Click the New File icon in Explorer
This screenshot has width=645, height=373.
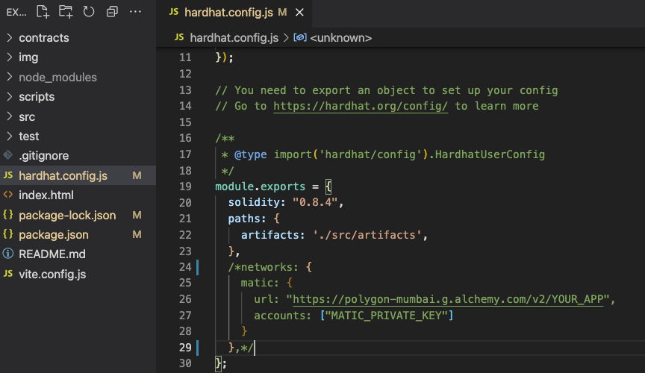[x=43, y=12]
